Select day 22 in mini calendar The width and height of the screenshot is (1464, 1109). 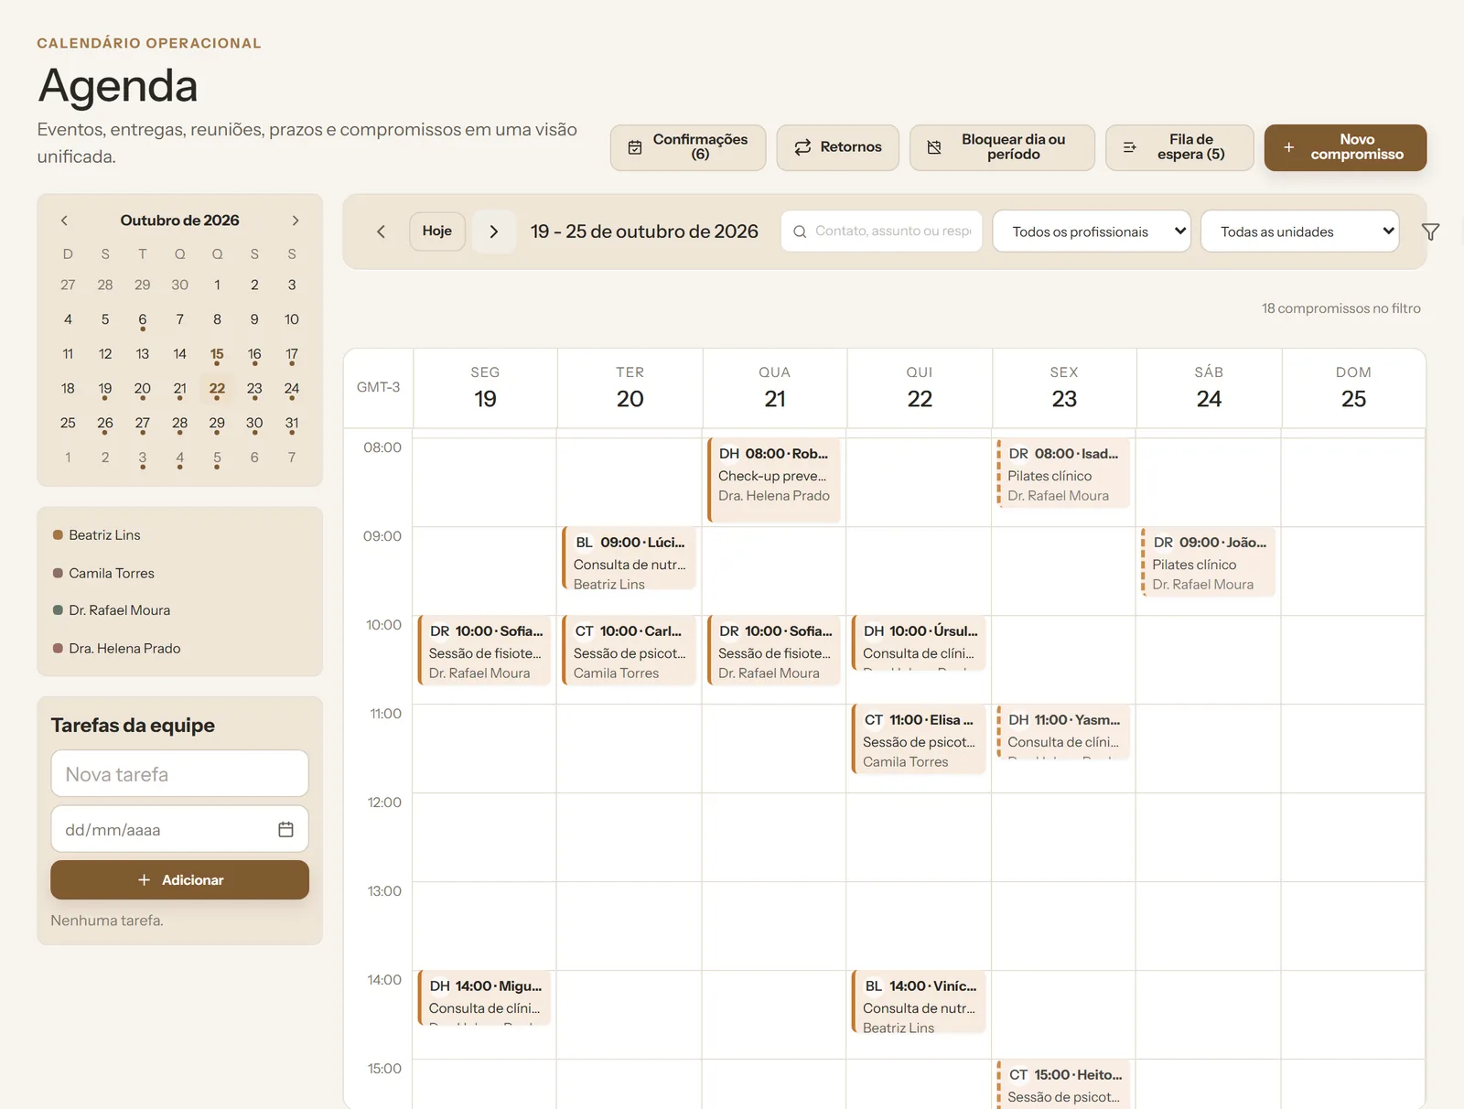pos(217,389)
